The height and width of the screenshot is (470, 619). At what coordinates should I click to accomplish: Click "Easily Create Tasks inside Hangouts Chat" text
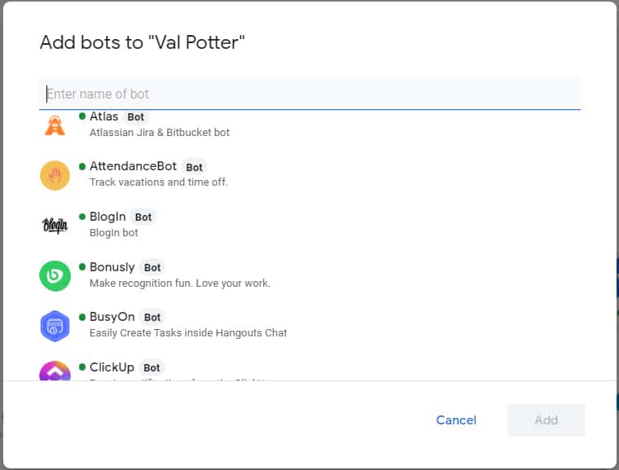click(188, 332)
